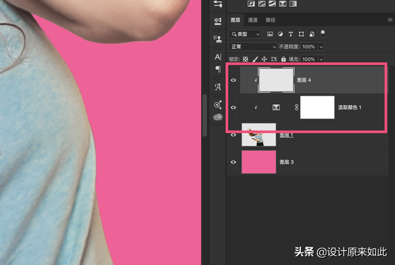Click the lock image pixels brush icon
The width and height of the screenshot is (395, 265).
point(255,59)
